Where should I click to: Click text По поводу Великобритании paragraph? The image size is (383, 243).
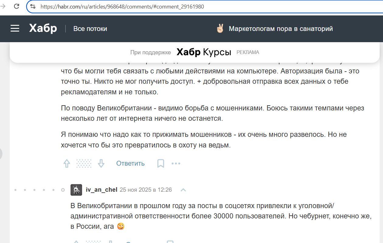coord(212,113)
